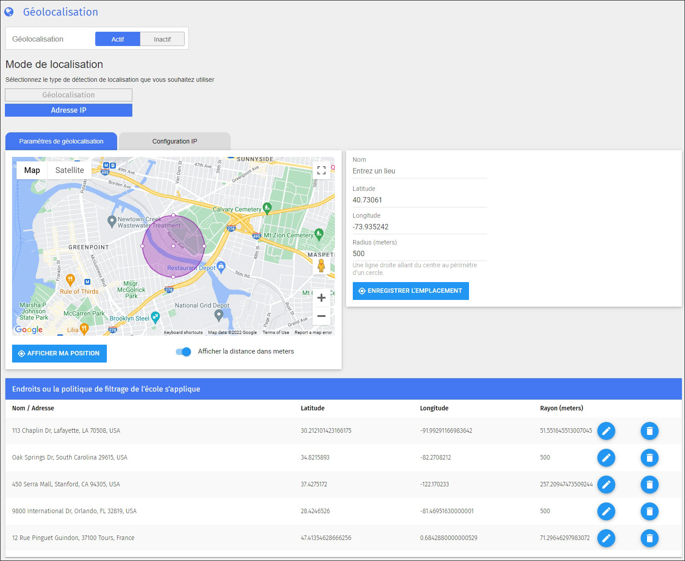
Task: Open the Keyboard shortcuts map link
Action: tap(183, 333)
